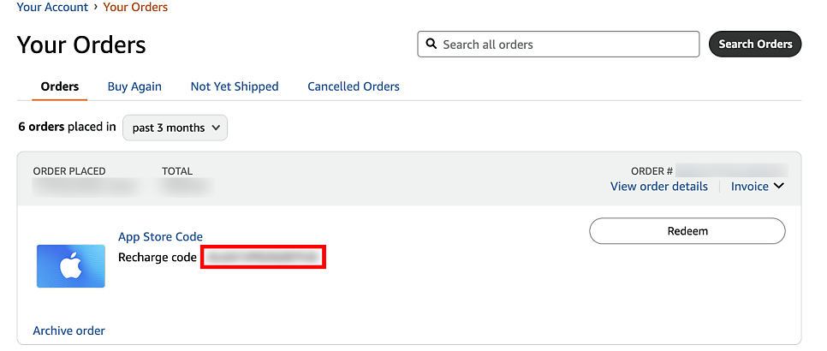Click the blurred order number
Viewport: 827px width, 351px height.
tap(732, 170)
